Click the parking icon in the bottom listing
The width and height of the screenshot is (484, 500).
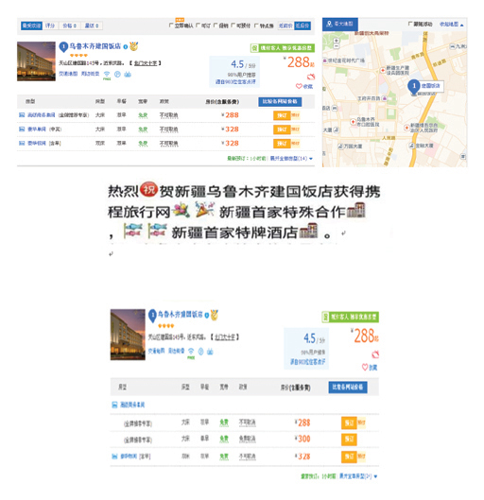200,352
